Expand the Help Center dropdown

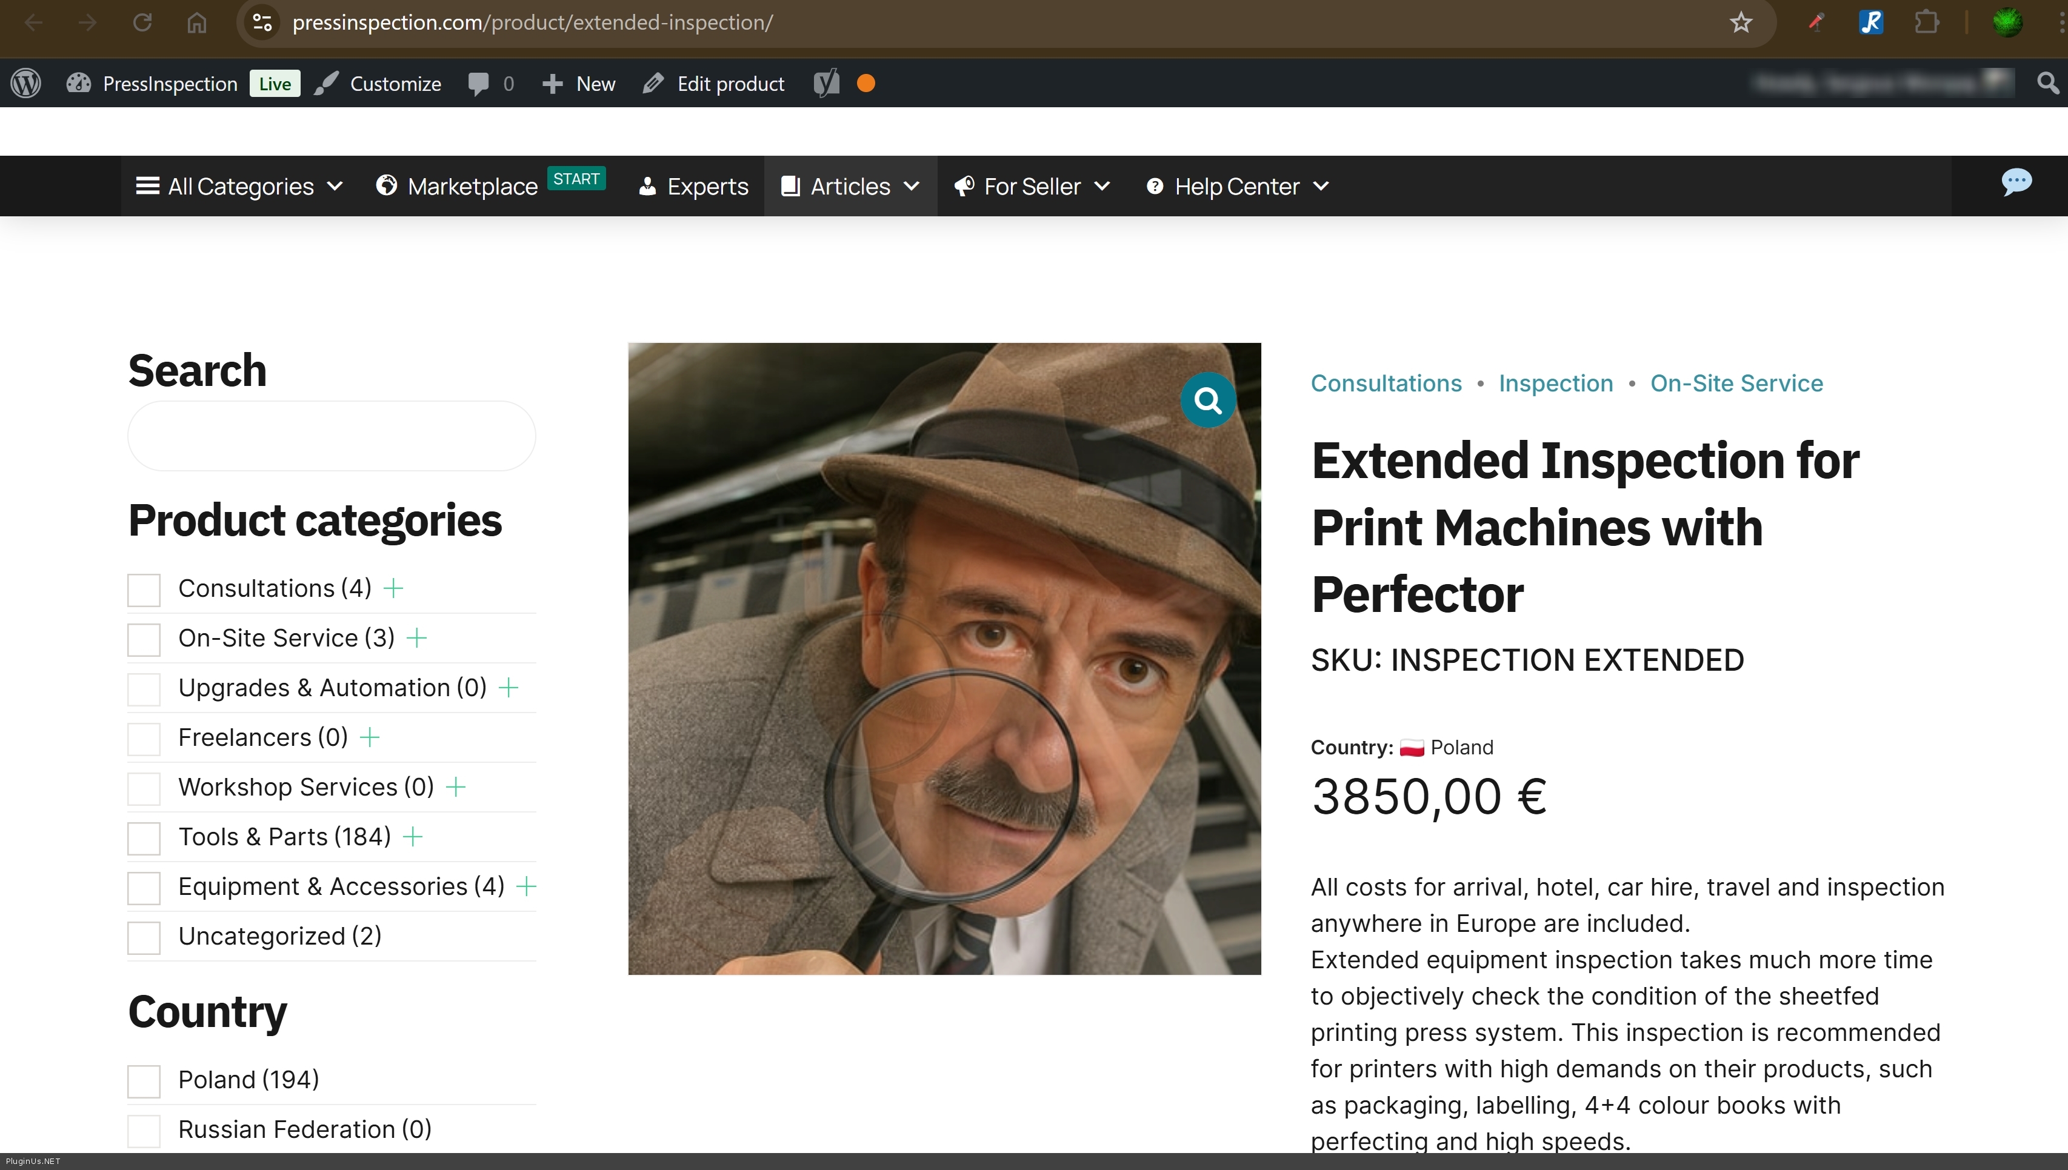pos(1237,187)
